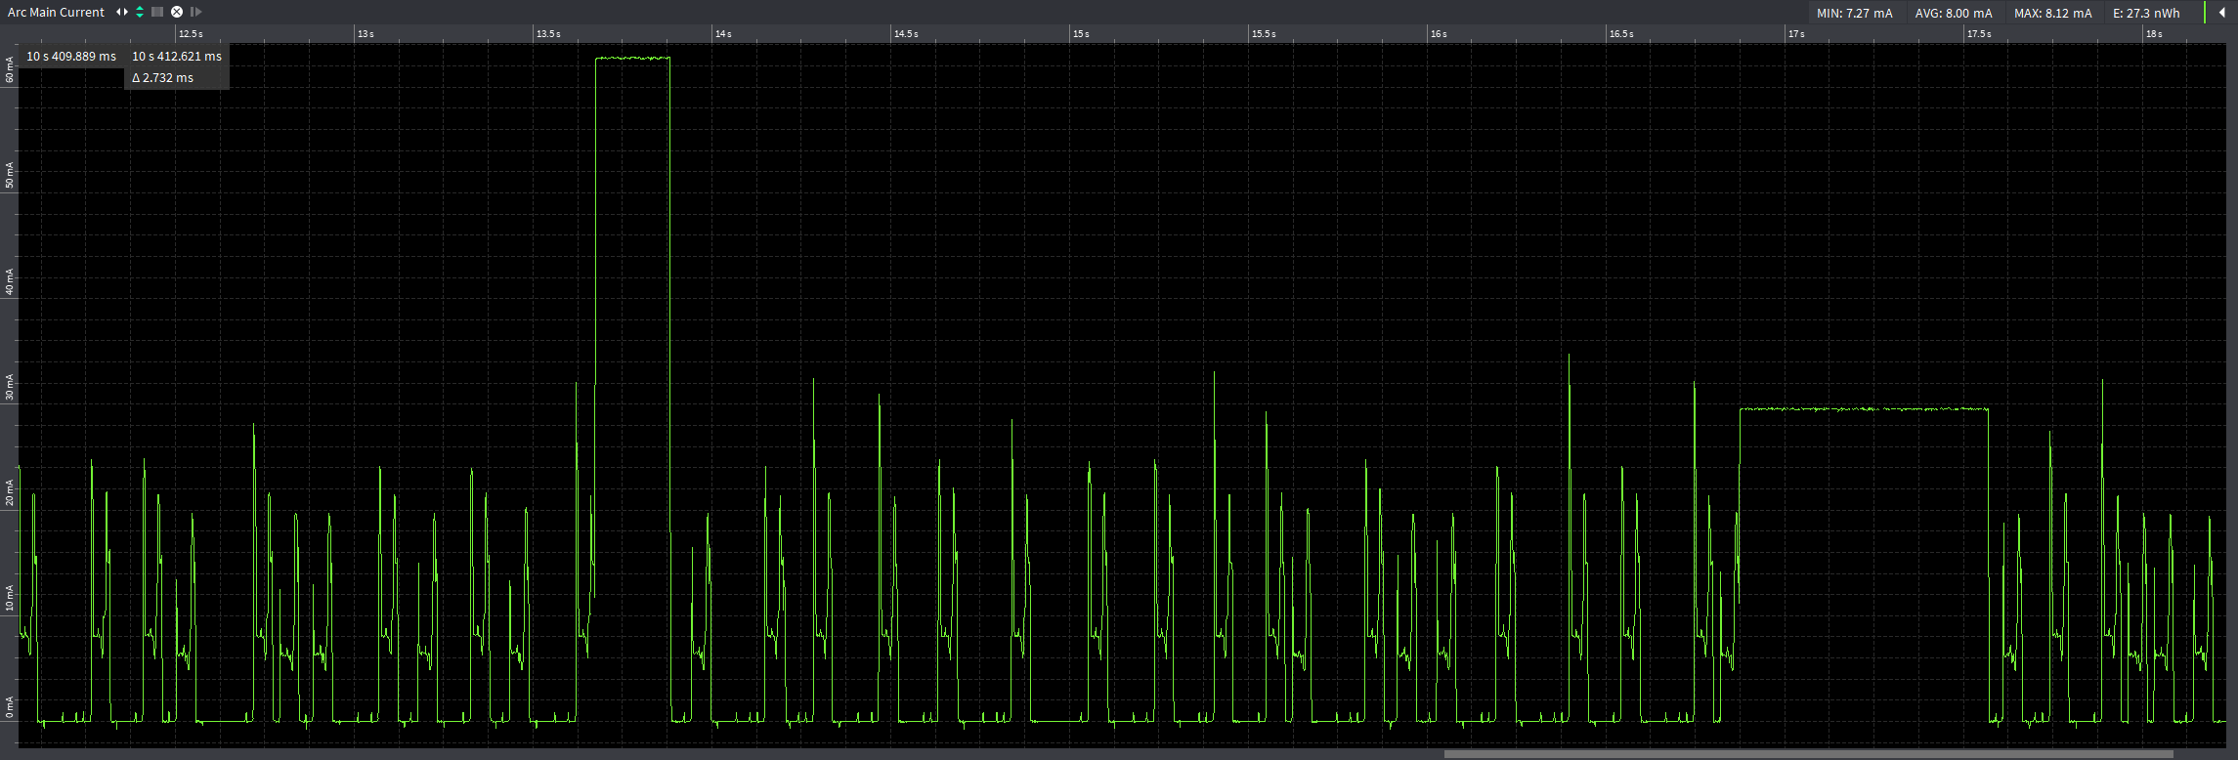Toggle the green vertical autoscale arrows
The width and height of the screenshot is (2238, 760).
click(140, 12)
